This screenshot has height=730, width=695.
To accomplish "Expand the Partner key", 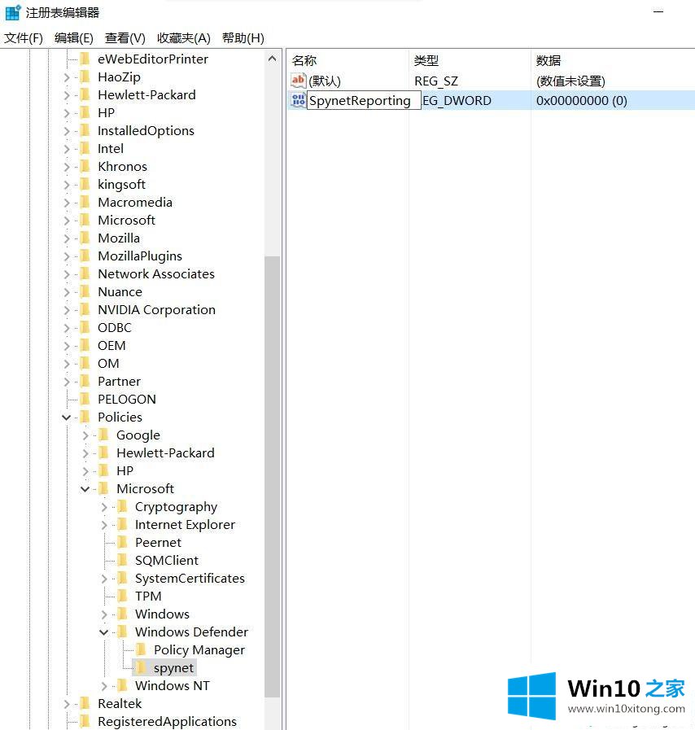I will 67,382.
